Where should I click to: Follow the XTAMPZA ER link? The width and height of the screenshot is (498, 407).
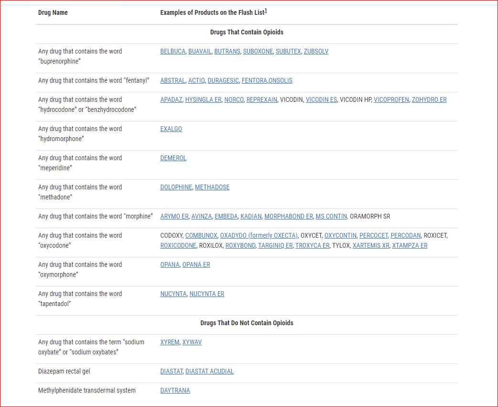pos(410,246)
